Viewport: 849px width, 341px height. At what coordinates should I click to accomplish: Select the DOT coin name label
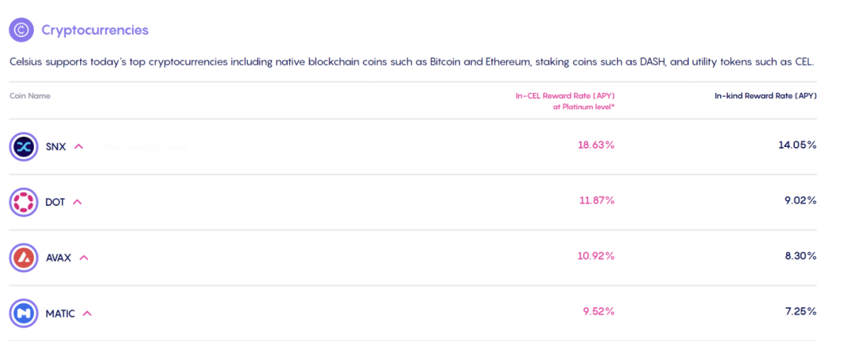click(55, 202)
